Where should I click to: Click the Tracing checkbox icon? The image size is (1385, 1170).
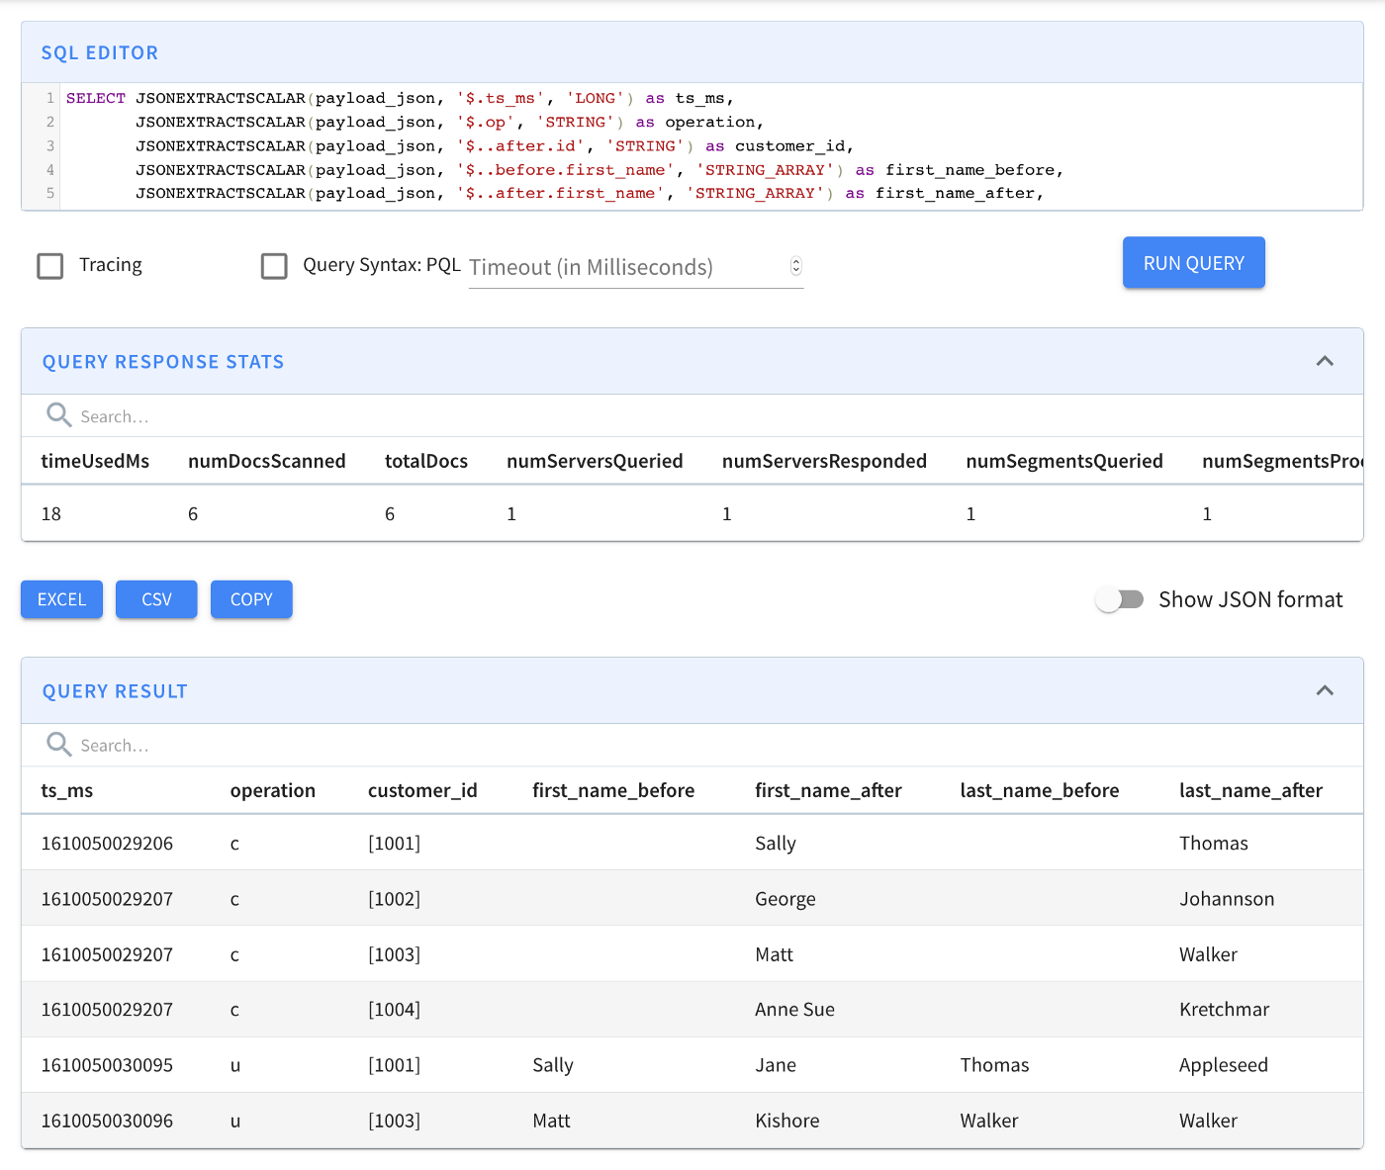coord(49,265)
